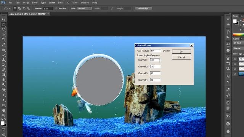Confirm Color Halftone with OK
The width and height of the screenshot is (244, 137).
pyautogui.click(x=181, y=52)
